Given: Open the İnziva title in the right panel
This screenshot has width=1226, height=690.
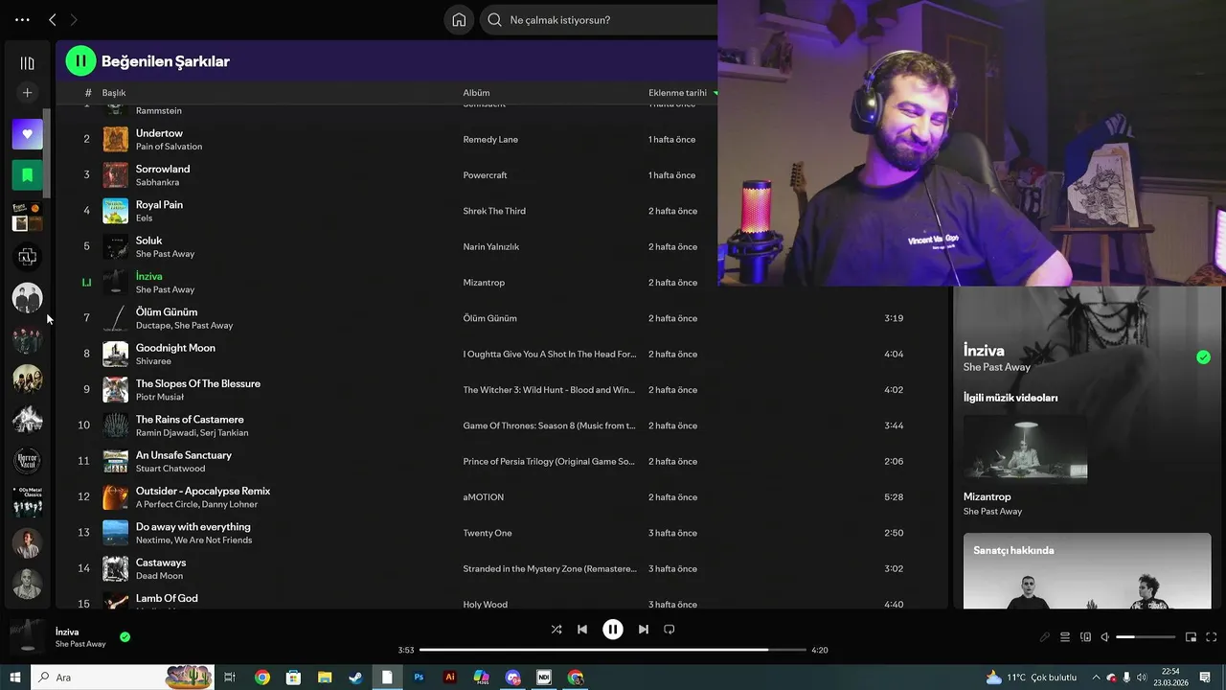Looking at the screenshot, I should pyautogui.click(x=984, y=351).
